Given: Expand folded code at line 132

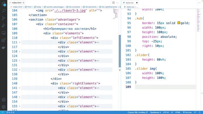Looking at the screenshot, I should coord(20,70).
